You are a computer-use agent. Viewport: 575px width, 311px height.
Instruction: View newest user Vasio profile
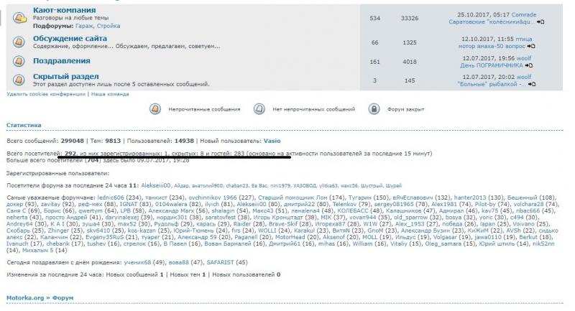click(x=273, y=141)
